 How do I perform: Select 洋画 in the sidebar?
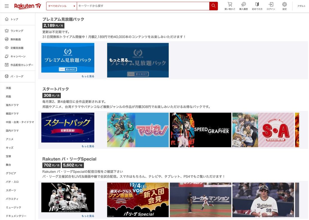(x=8, y=88)
